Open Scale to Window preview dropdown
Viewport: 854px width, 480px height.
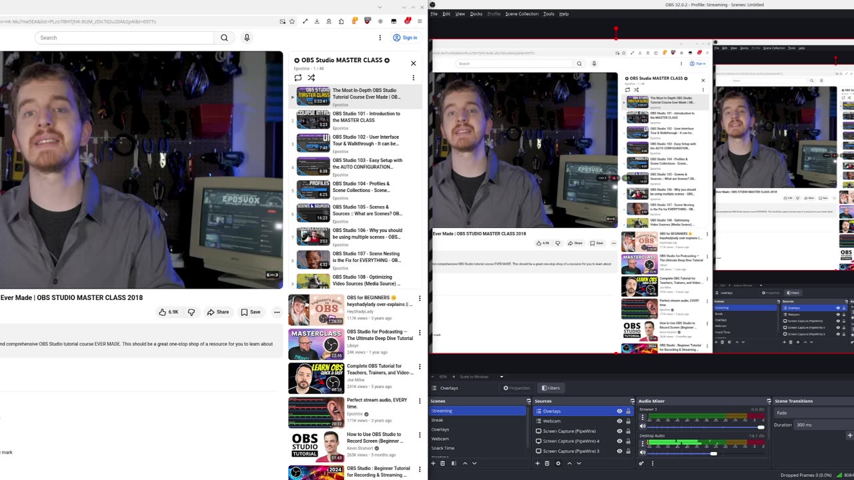pos(482,377)
